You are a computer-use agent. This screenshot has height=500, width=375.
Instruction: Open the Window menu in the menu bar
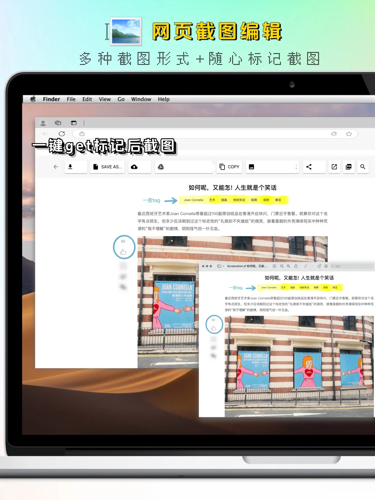tap(141, 99)
